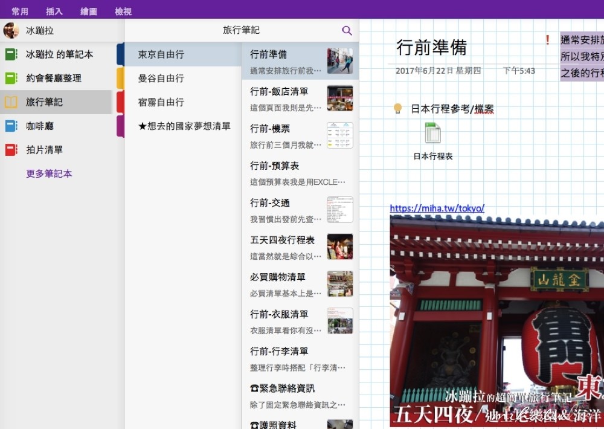The width and height of the screenshot is (604, 429).
Task: Click the 咖啡廳 notebook icon
Action: point(10,126)
